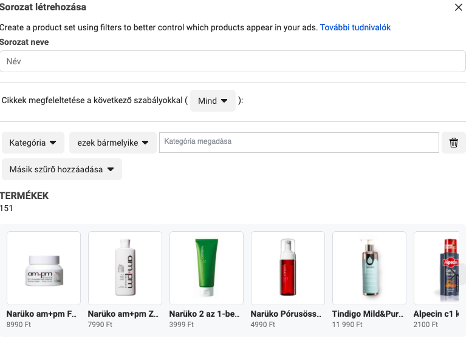Open the Mind rule matching dropdown

click(213, 101)
